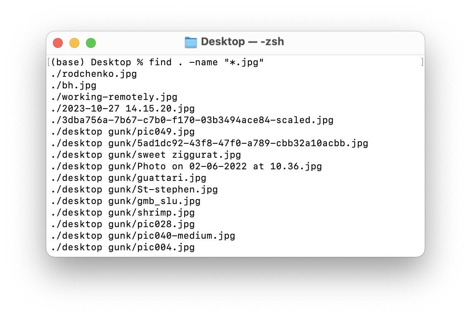The height and width of the screenshot is (318, 471).
Task: Click the pic049.jpg result line
Action: 123,131
